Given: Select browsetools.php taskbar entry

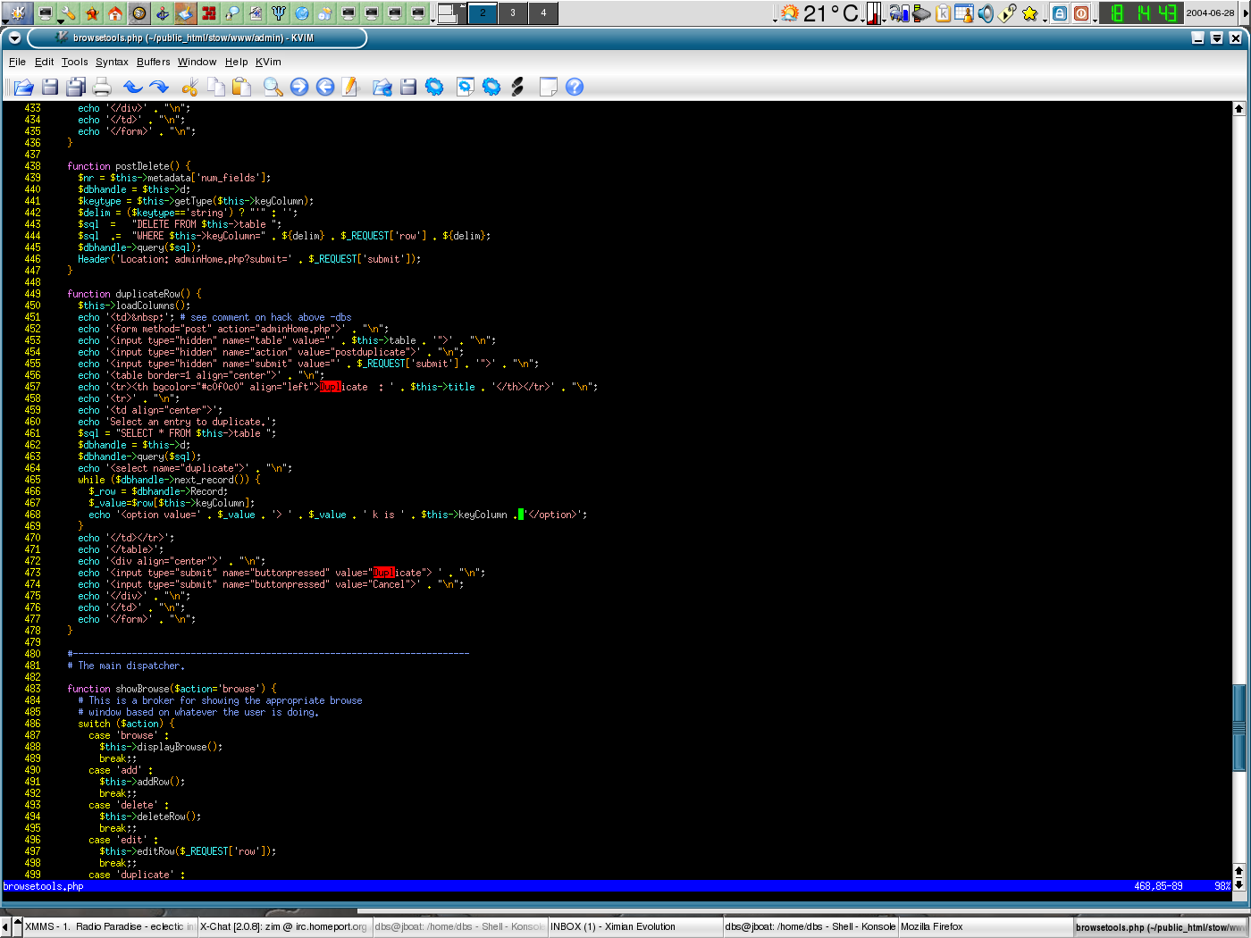Looking at the screenshot, I should tap(1159, 927).
